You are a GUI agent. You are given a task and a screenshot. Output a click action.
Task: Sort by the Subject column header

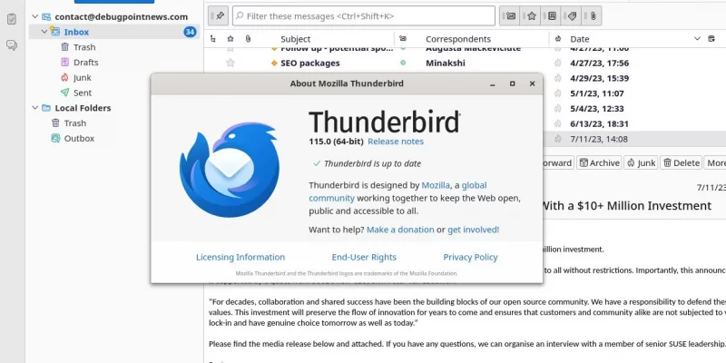point(296,39)
